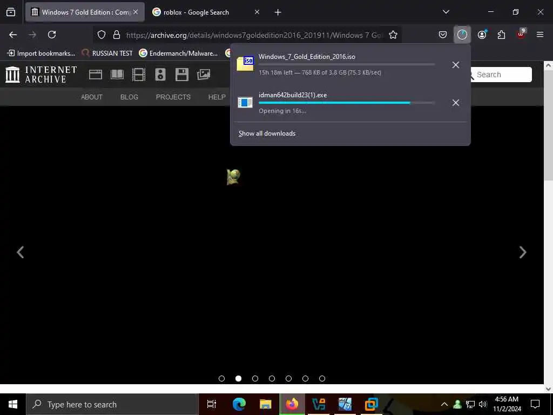
Task: Close the roblox Google Search tab
Action: tap(257, 12)
